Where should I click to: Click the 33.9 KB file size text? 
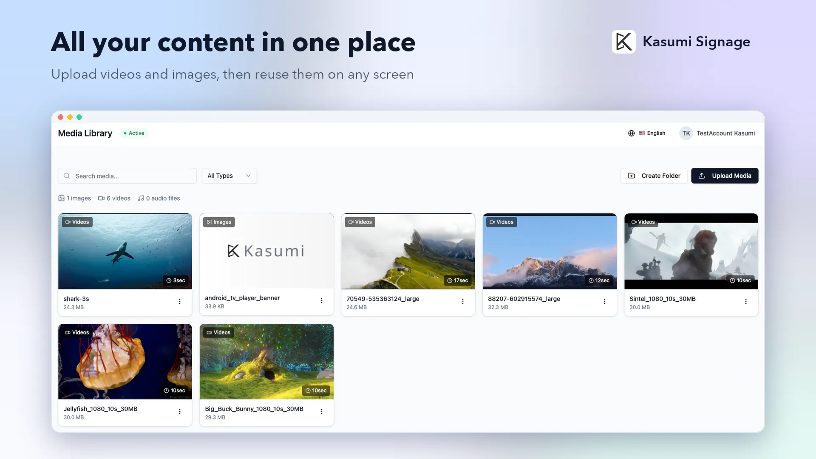pos(214,306)
